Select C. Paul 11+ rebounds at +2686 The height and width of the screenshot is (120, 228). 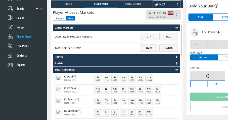tap(149, 79)
